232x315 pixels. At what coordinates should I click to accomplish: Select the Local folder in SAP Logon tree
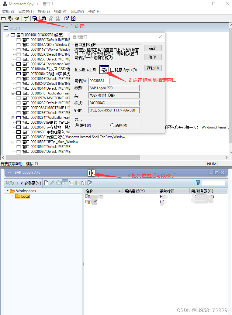(x=25, y=196)
